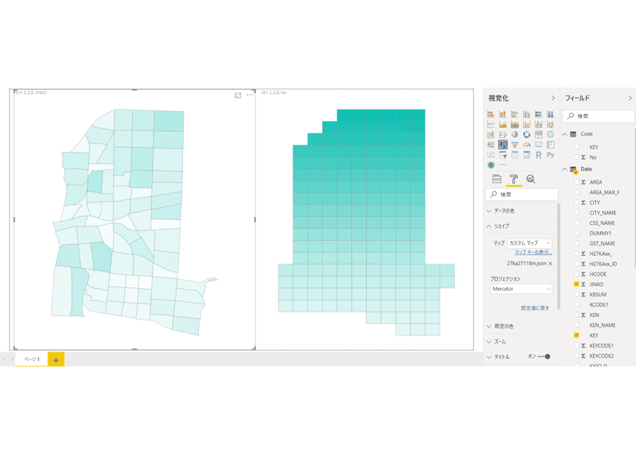Open the マップ カスタム マップ dropdown
The height and width of the screenshot is (454, 636).
coord(530,244)
